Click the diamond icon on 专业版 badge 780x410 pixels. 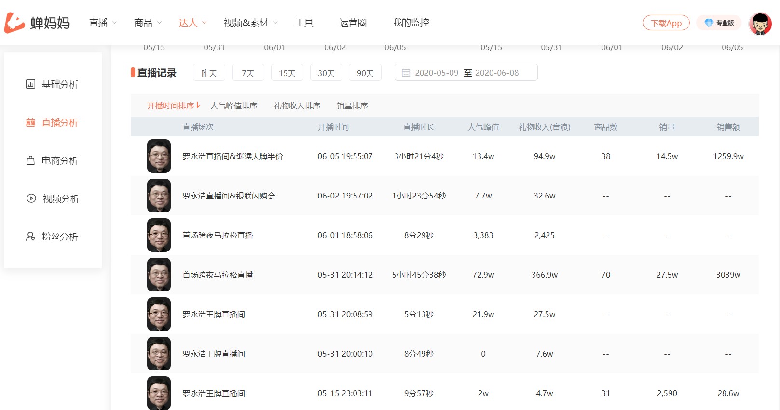(709, 23)
